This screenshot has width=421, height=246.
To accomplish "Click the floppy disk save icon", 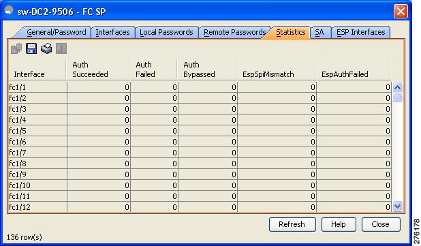I will pyautogui.click(x=31, y=48).
